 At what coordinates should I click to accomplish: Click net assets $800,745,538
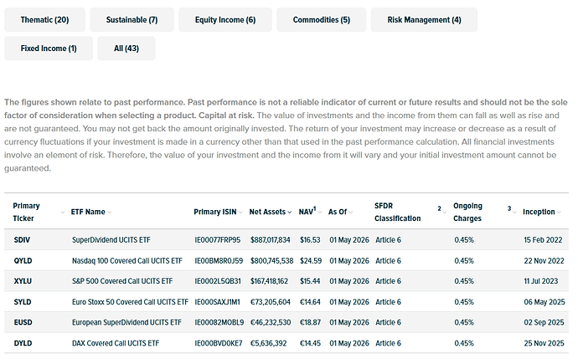[271, 261]
